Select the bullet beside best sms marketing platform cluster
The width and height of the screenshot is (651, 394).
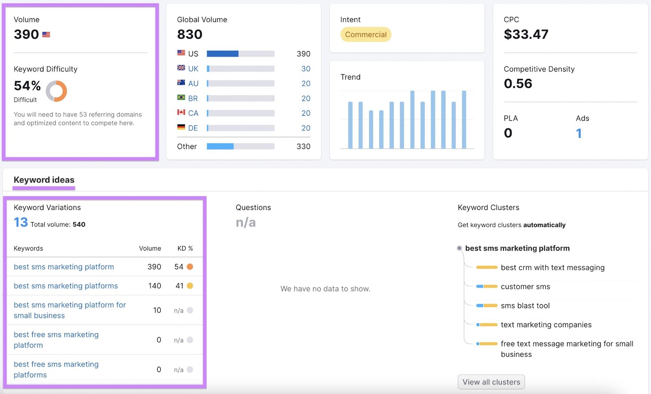459,248
